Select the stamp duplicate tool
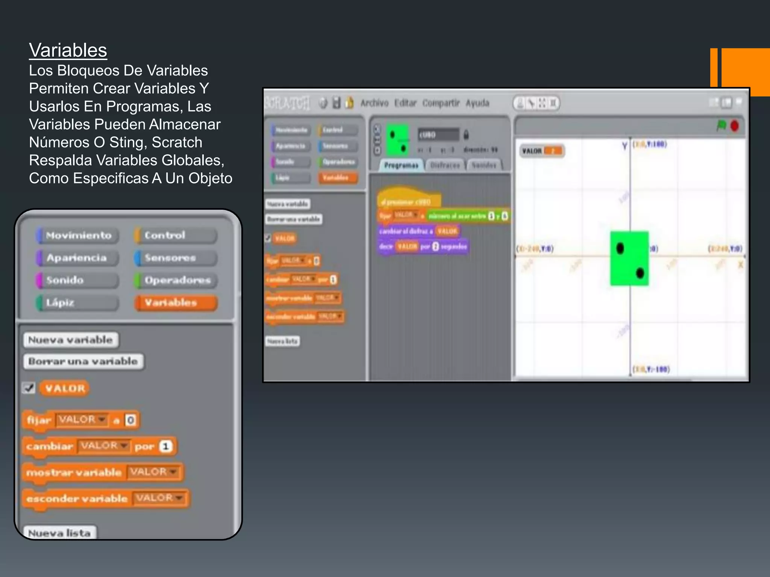 pyautogui.click(x=520, y=103)
